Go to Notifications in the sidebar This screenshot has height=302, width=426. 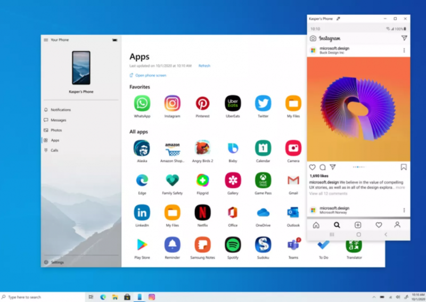tap(60, 110)
